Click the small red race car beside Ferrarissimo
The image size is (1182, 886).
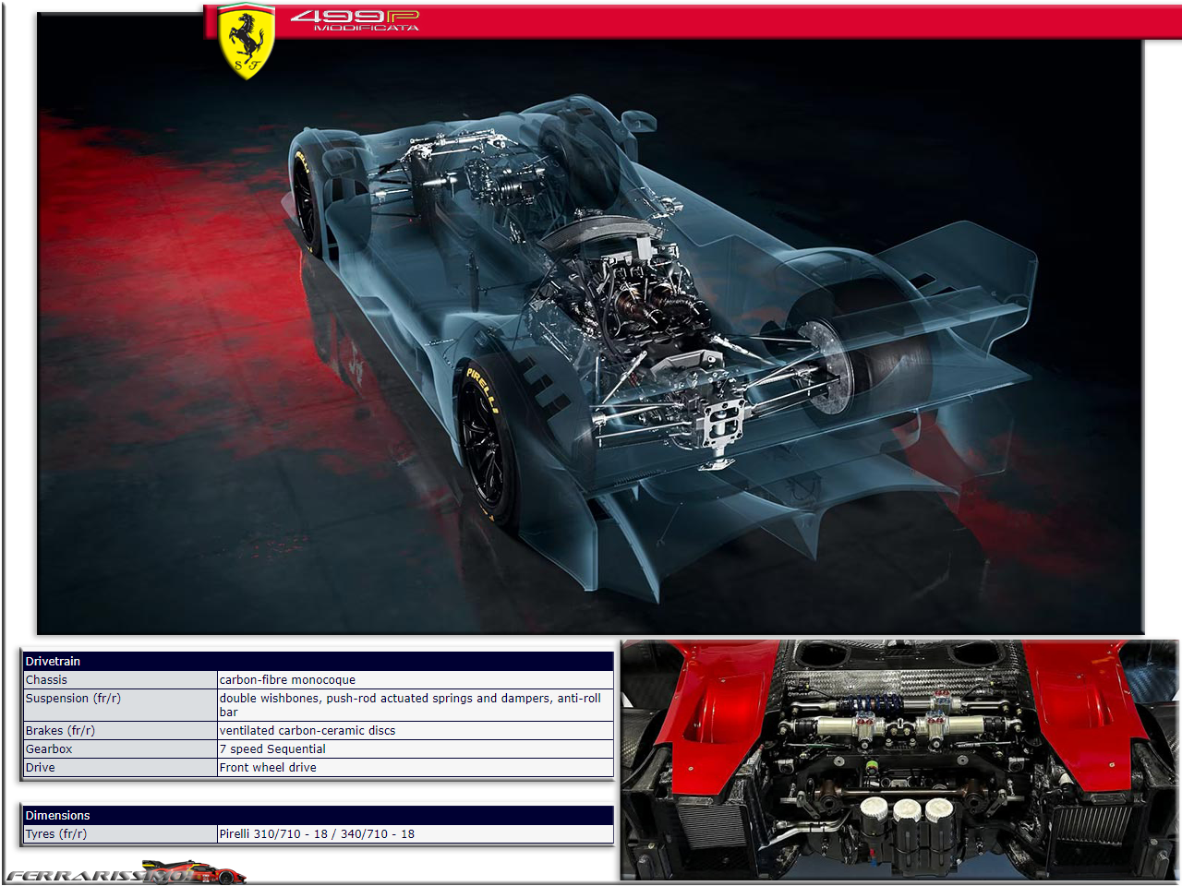199,870
